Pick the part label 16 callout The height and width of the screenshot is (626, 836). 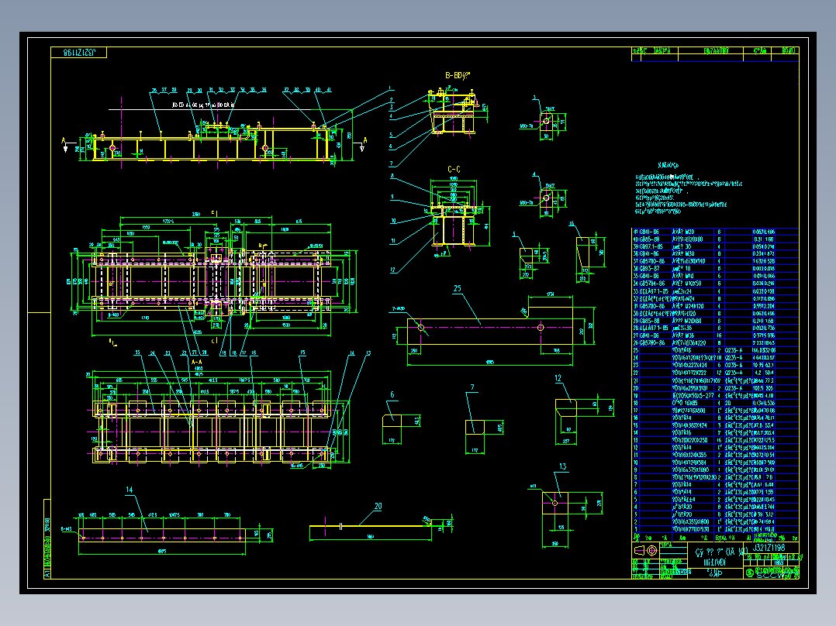[572, 224]
